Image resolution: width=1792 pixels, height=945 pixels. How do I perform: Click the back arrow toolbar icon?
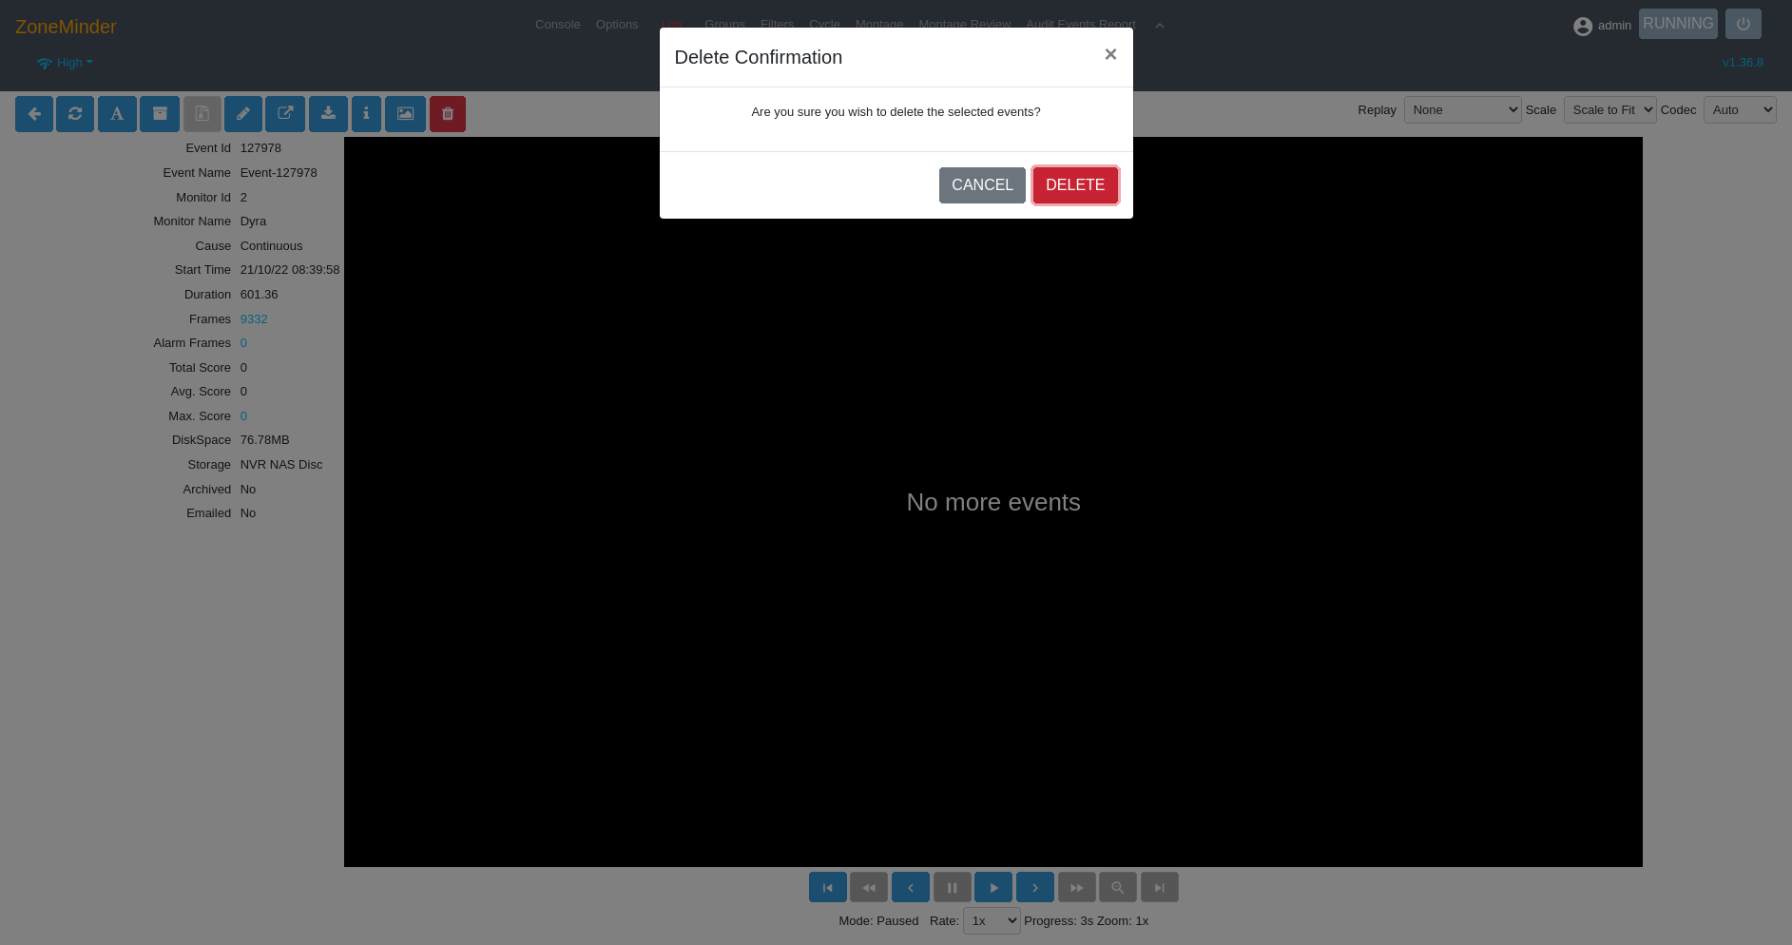tap(34, 113)
